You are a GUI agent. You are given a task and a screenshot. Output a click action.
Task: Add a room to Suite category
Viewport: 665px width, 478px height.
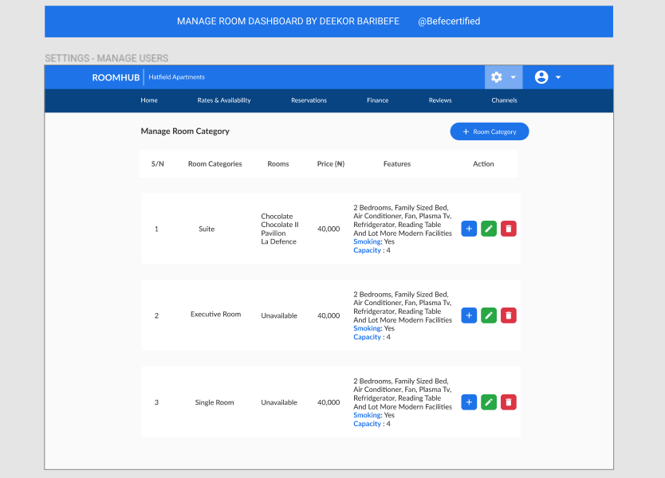pyautogui.click(x=469, y=229)
